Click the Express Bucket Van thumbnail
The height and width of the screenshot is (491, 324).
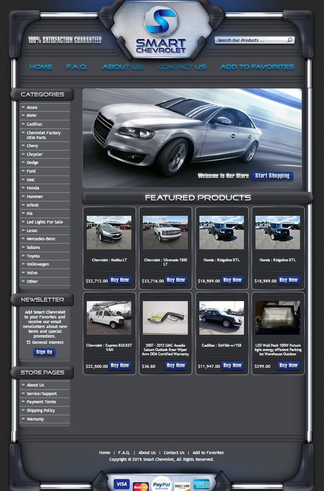pyautogui.click(x=109, y=318)
